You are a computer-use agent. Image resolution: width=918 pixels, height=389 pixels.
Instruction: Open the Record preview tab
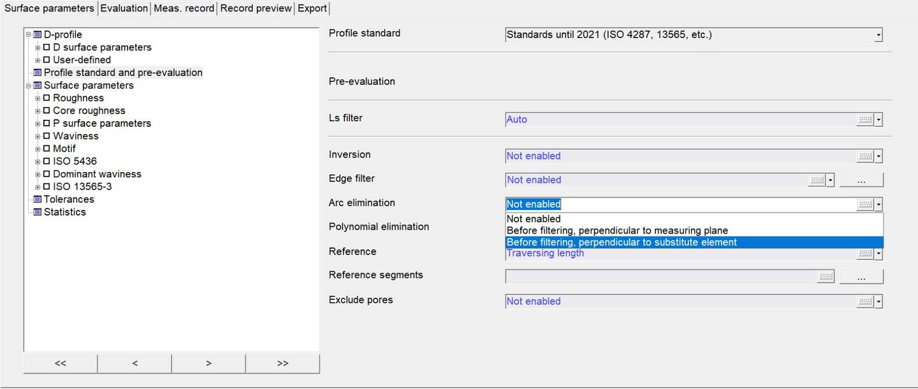[255, 8]
